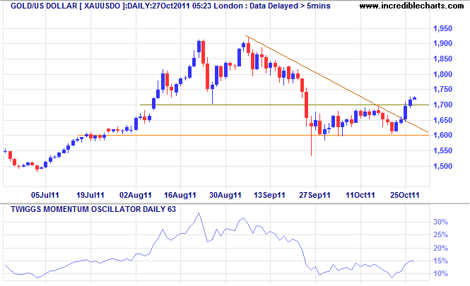
Task: Click the 1,600 price axis label
Action: (x=442, y=135)
